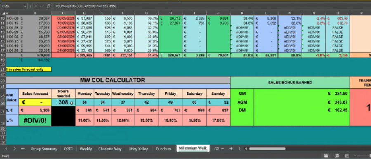371x159 pixels.
Task: Click horizontal scrollbar left arrow
Action: [x=246, y=149]
